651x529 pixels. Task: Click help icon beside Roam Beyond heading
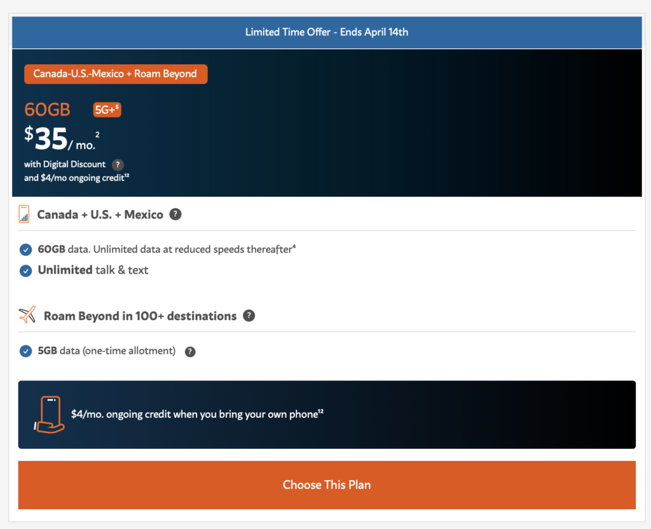pos(249,316)
